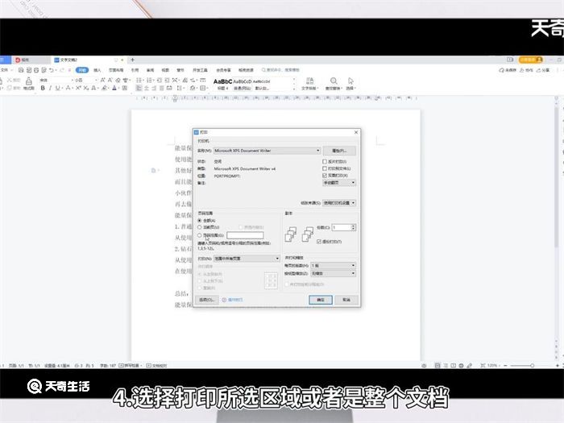
Task: Tick the reverse print checkbox
Action: pyautogui.click(x=325, y=162)
